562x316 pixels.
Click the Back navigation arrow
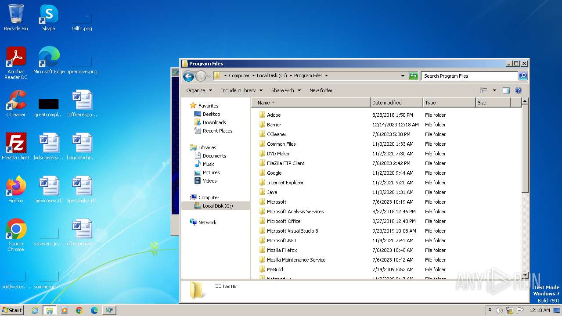click(189, 76)
